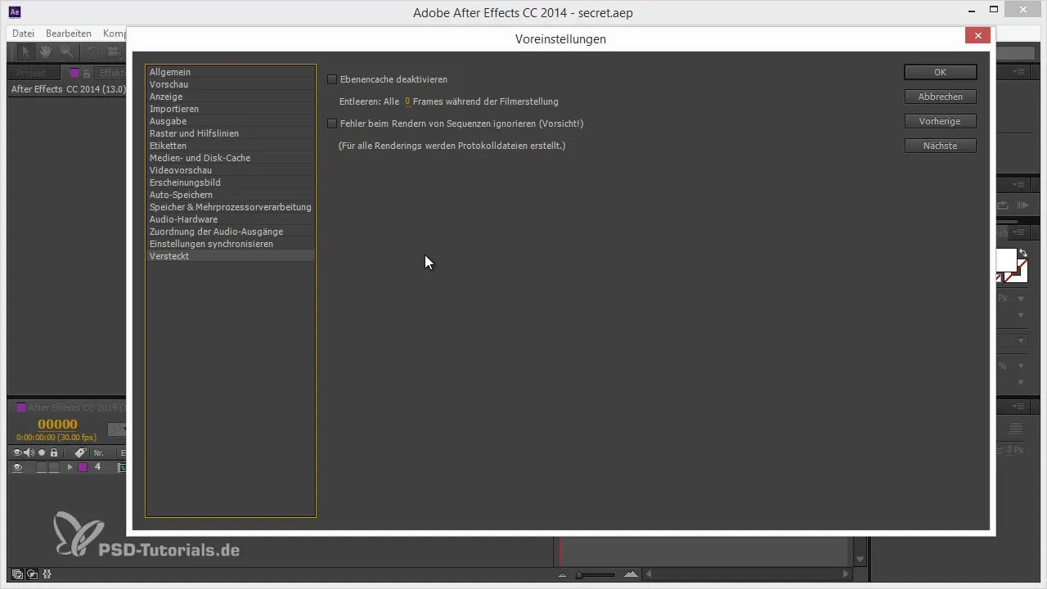Toggle layer 4 visibility eye
Viewport: 1047px width, 589px height.
pos(18,467)
